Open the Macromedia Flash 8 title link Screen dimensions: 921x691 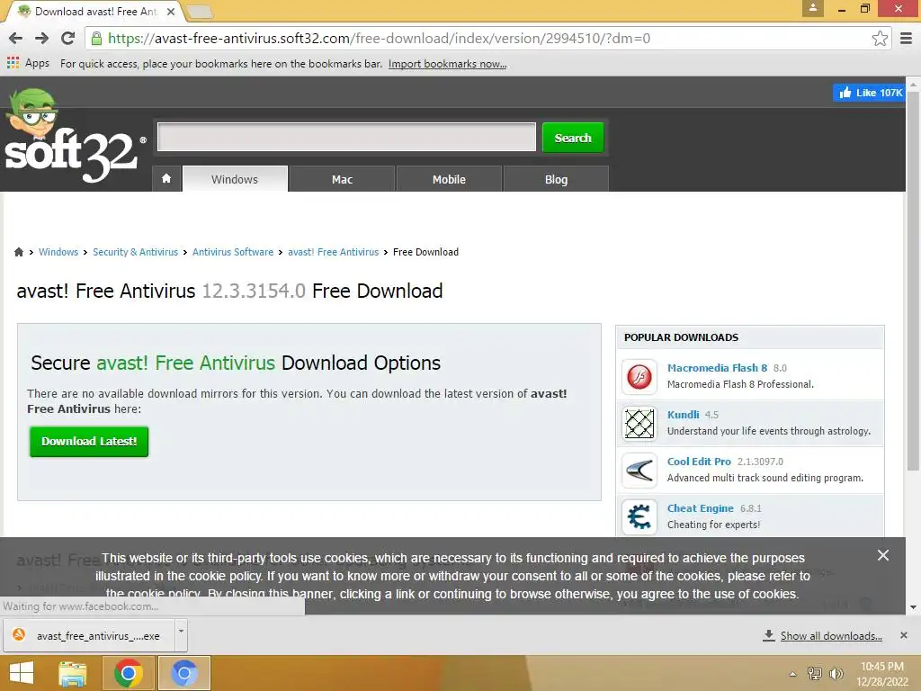pos(717,368)
